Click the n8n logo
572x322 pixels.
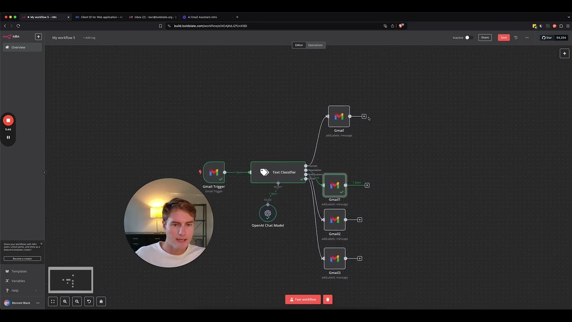tap(11, 37)
